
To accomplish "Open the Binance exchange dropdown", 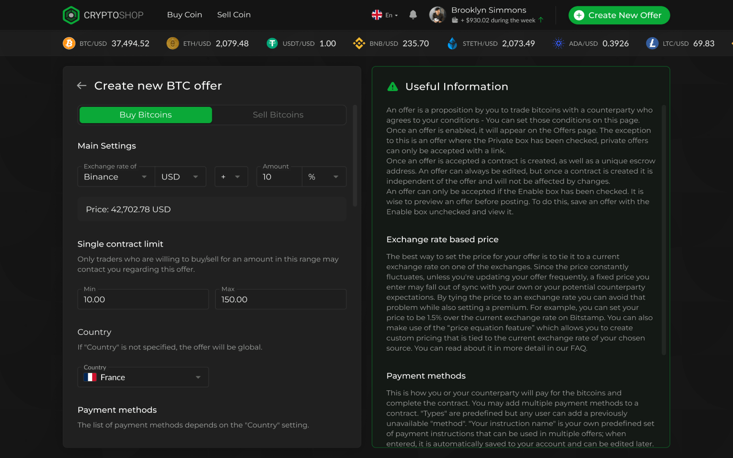I will pyautogui.click(x=116, y=177).
